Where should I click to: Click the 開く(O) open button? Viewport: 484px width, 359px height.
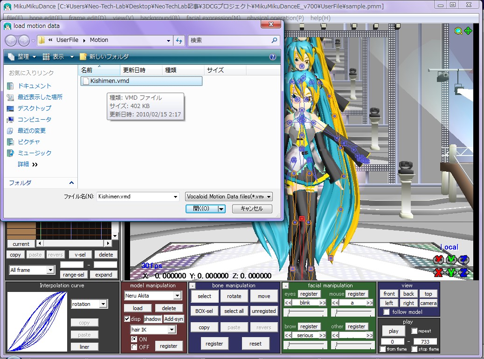201,209
